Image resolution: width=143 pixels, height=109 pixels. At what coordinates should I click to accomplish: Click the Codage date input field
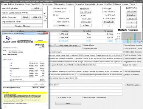pyautogui.click(x=133, y=68)
